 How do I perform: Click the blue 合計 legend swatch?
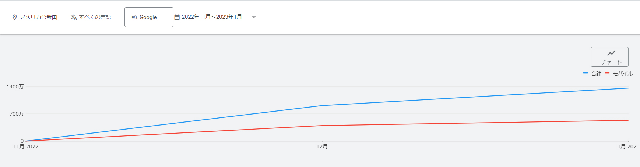586,73
